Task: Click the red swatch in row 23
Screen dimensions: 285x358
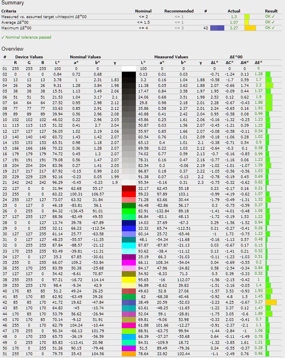Action: pos(129,194)
